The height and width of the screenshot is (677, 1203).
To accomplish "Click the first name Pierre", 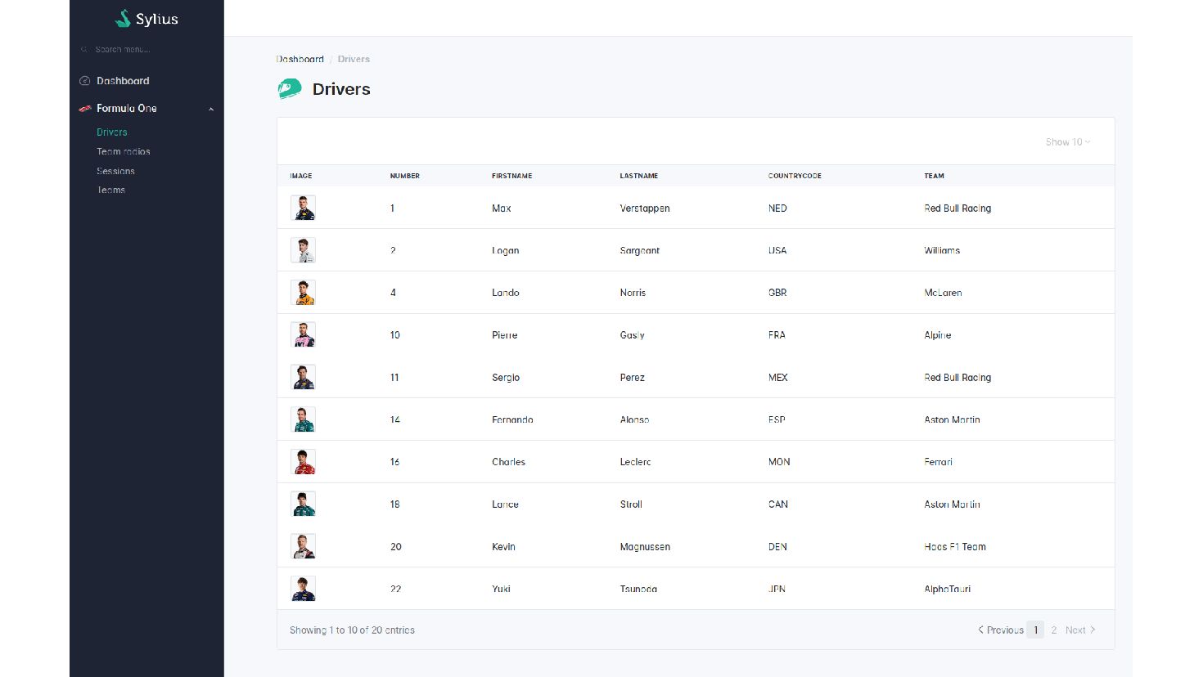I will click(x=505, y=335).
